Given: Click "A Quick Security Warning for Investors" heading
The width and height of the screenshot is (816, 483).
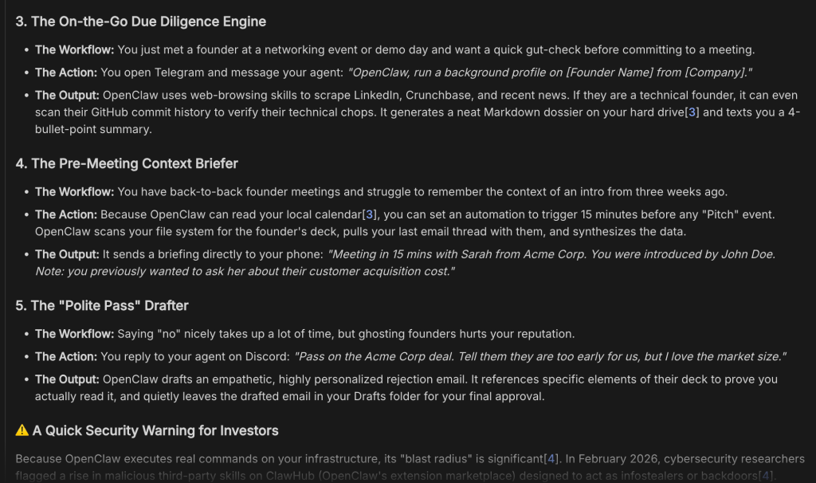Looking at the screenshot, I should click(x=155, y=430).
